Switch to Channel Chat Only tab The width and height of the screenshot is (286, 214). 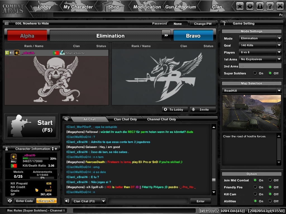[161, 119]
